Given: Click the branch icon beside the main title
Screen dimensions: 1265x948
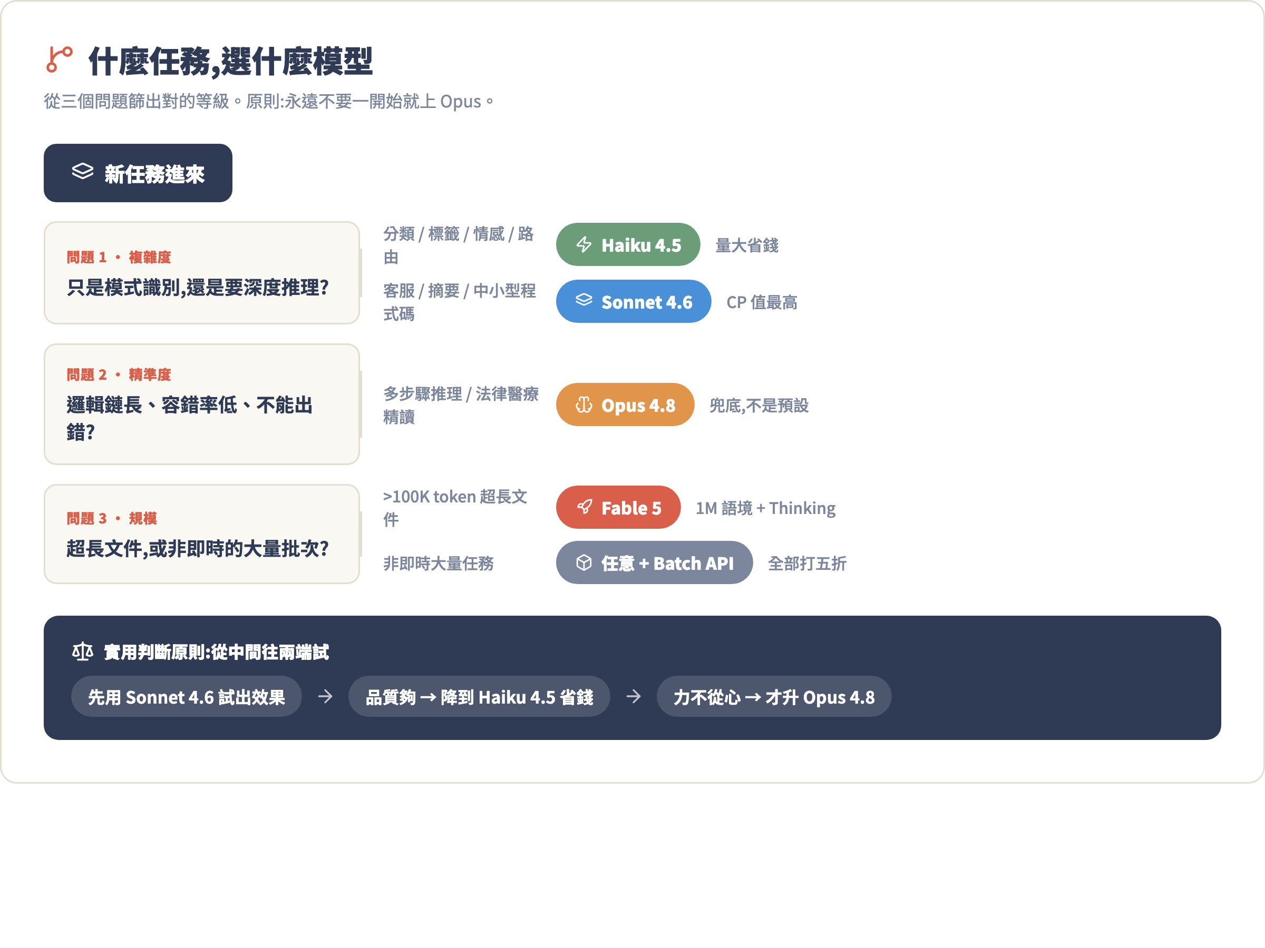Looking at the screenshot, I should pos(59,60).
